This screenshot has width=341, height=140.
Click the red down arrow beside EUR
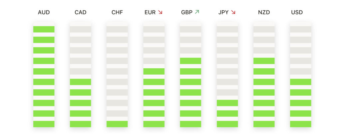pyautogui.click(x=160, y=13)
